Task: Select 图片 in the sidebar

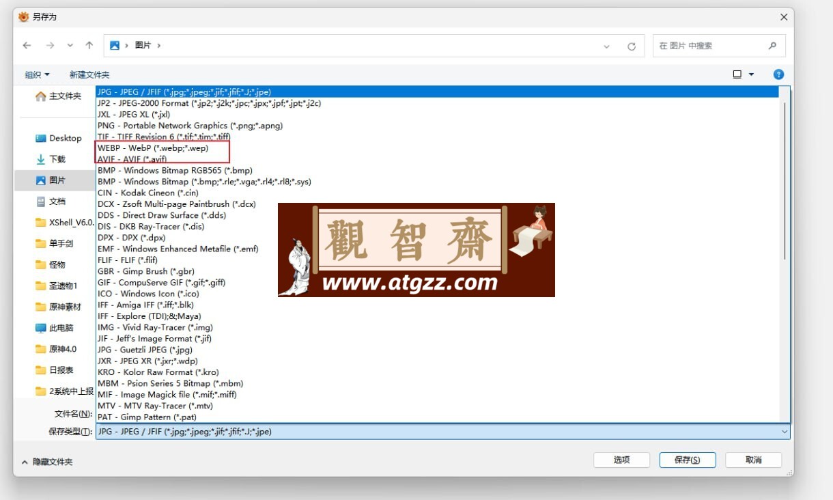Action: point(51,180)
